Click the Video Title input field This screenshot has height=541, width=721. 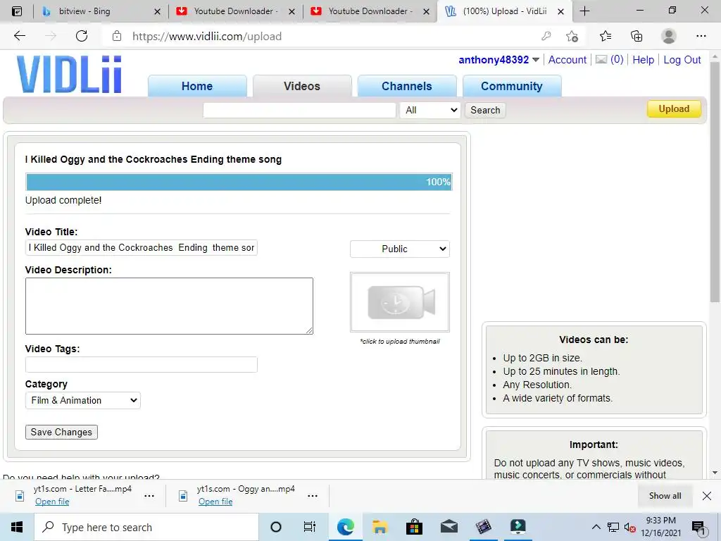tap(141, 247)
